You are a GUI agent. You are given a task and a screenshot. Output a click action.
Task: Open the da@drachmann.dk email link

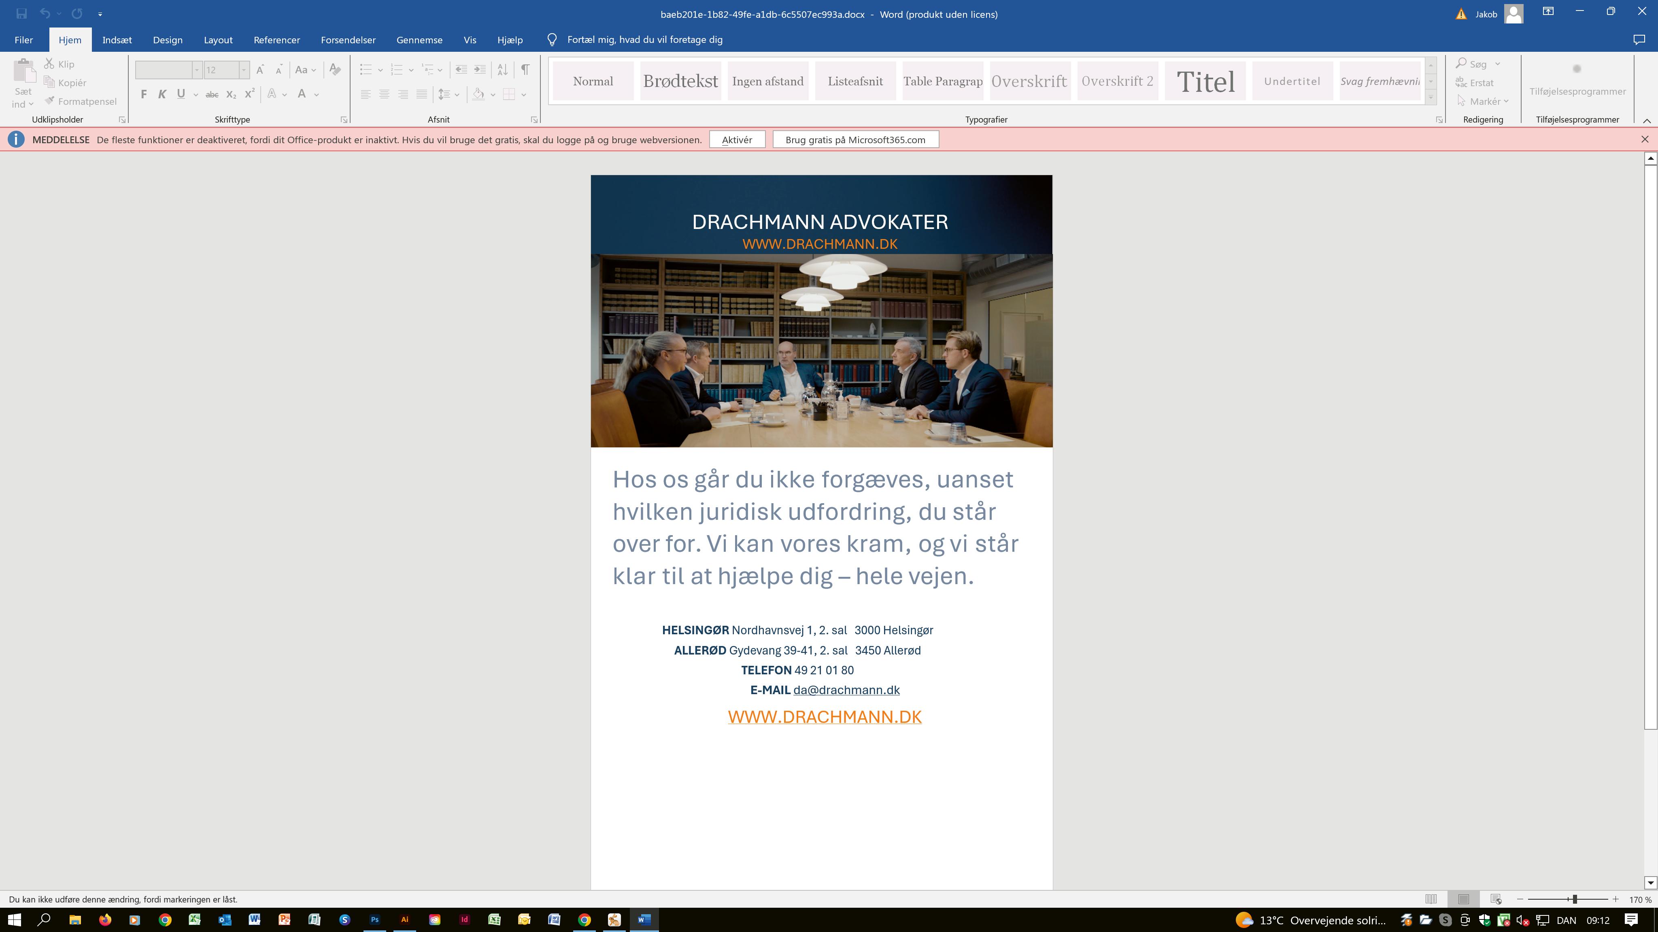tap(846, 690)
